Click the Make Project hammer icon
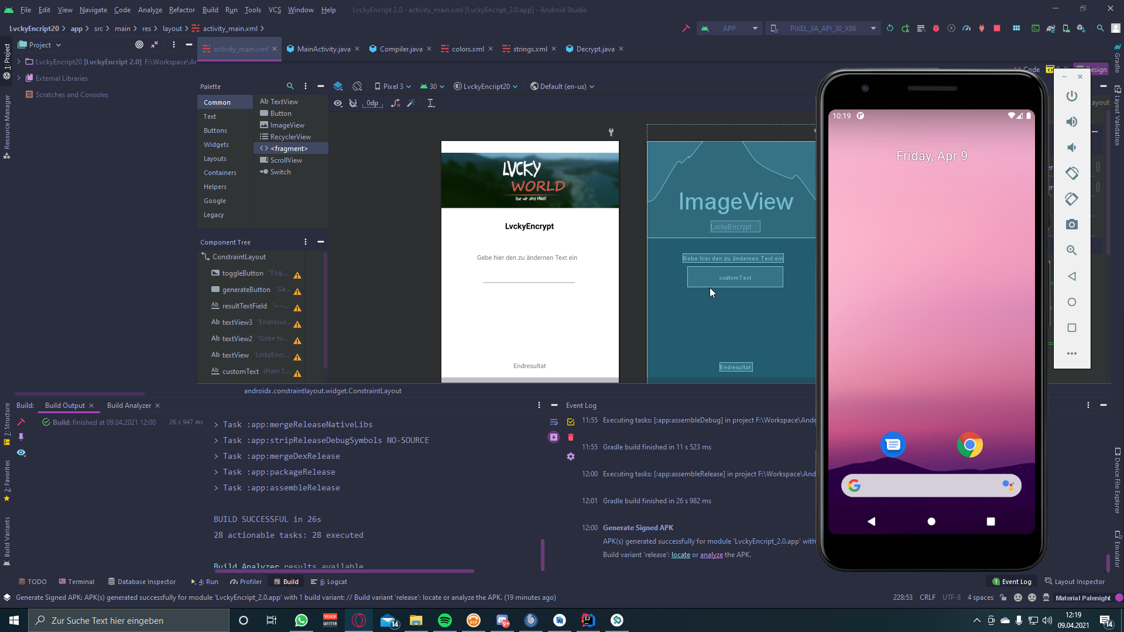The height and width of the screenshot is (632, 1124). pyautogui.click(x=686, y=28)
